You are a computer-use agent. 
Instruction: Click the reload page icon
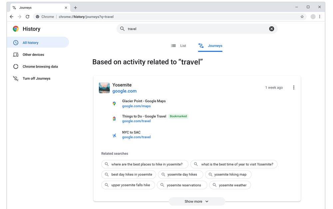pyautogui.click(x=27, y=17)
